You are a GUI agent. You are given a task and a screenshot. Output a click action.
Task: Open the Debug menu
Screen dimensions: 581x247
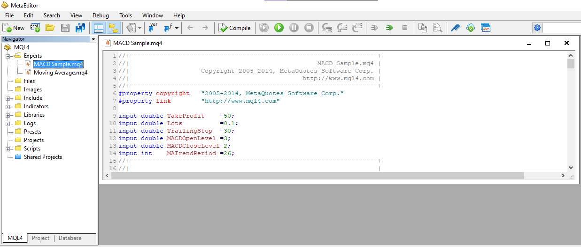pos(101,15)
